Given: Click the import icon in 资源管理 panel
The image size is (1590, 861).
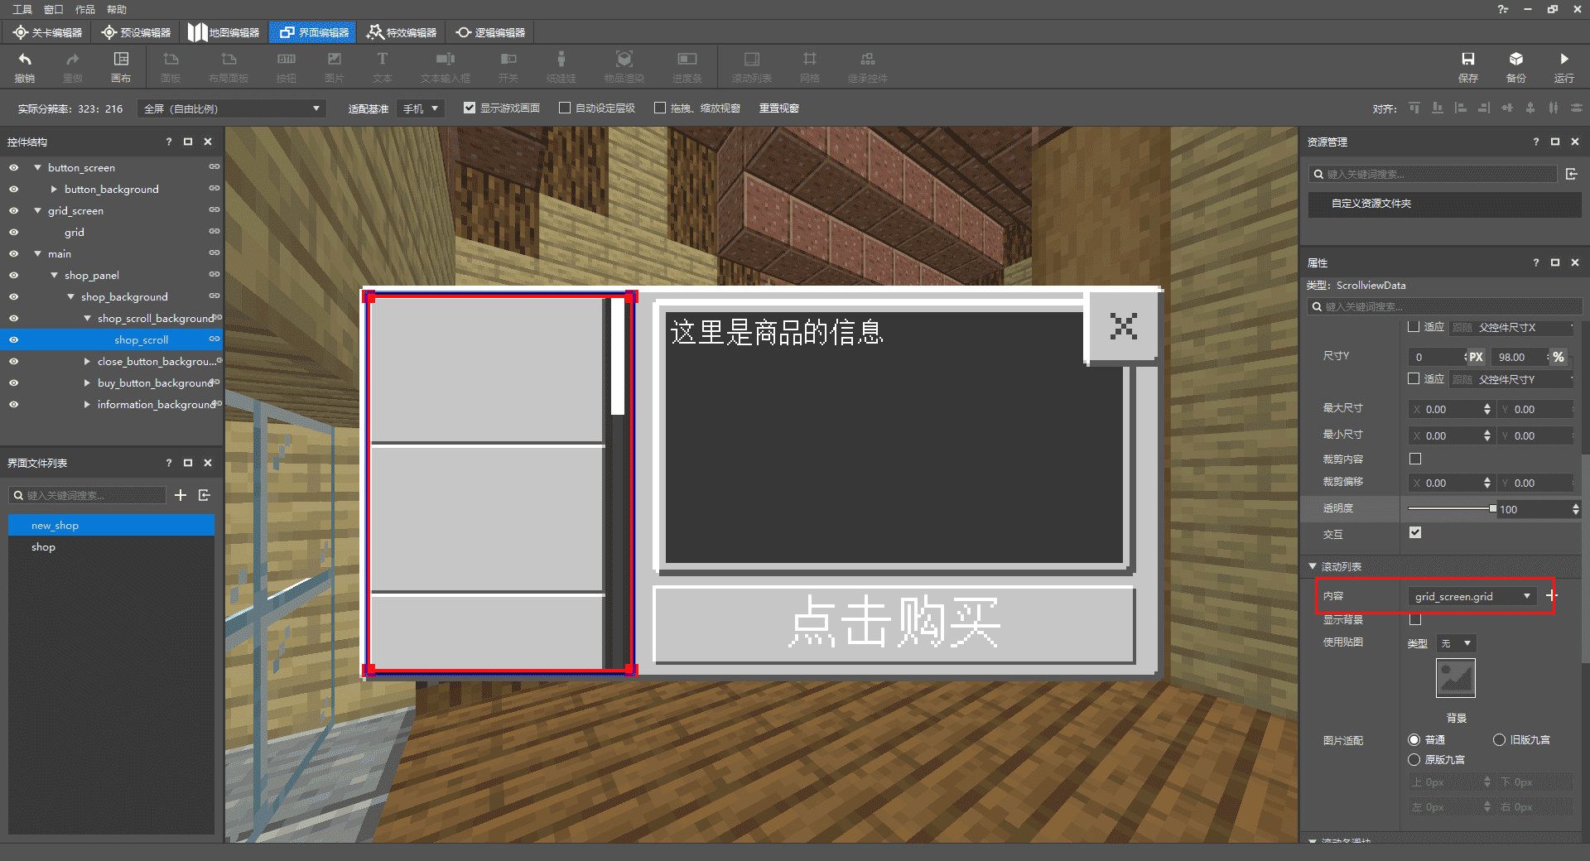Looking at the screenshot, I should (x=1572, y=174).
